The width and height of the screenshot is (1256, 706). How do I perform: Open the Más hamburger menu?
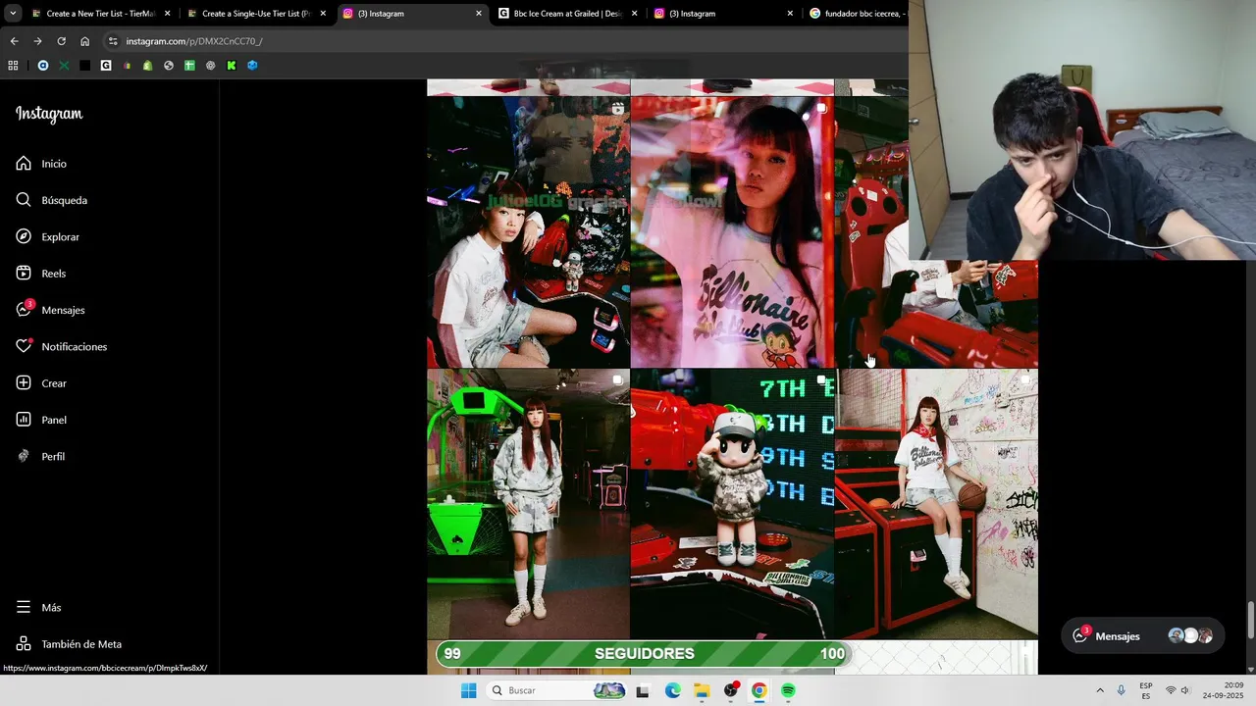[x=24, y=607]
